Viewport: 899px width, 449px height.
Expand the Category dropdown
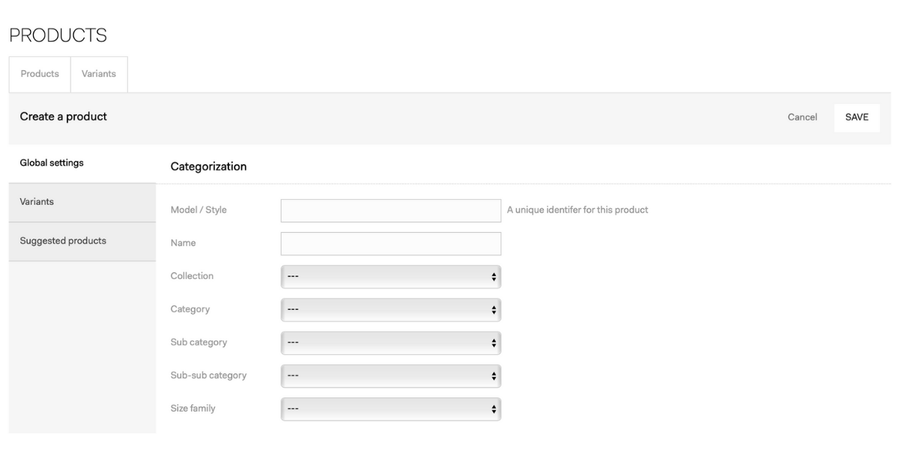pyautogui.click(x=390, y=309)
